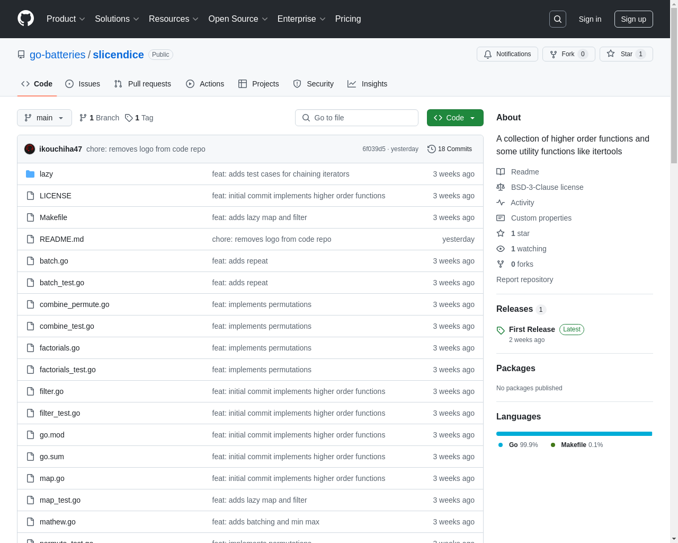The height and width of the screenshot is (543, 678).
Task: Switch to the Security tab
Action: tap(314, 84)
